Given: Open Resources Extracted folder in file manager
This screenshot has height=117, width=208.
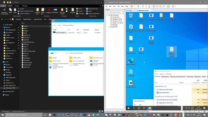Looking at the screenshot, I should (x=77, y=61).
